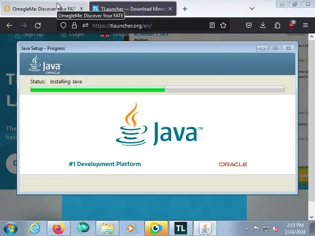Show hidden system tray icons

pyautogui.click(x=247, y=229)
